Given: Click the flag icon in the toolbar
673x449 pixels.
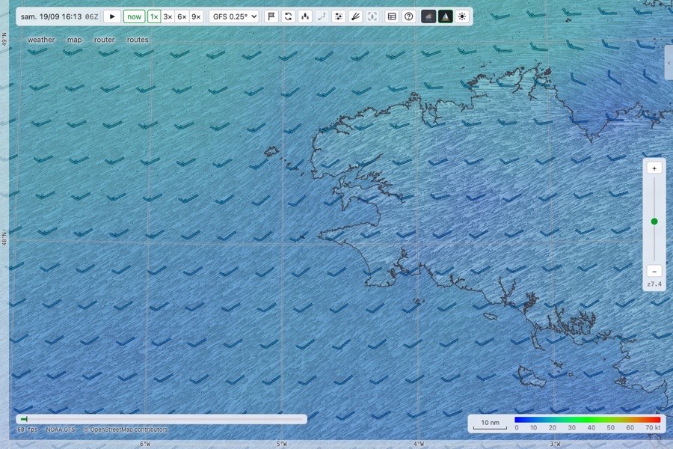Looking at the screenshot, I should coord(271,16).
